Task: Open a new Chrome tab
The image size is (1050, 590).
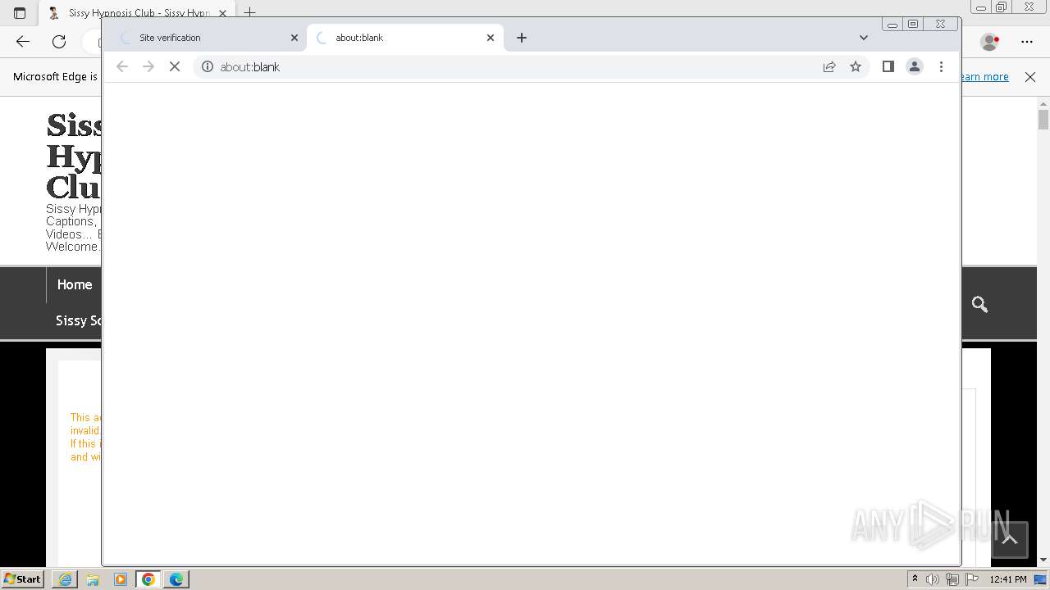Action: pos(522,38)
